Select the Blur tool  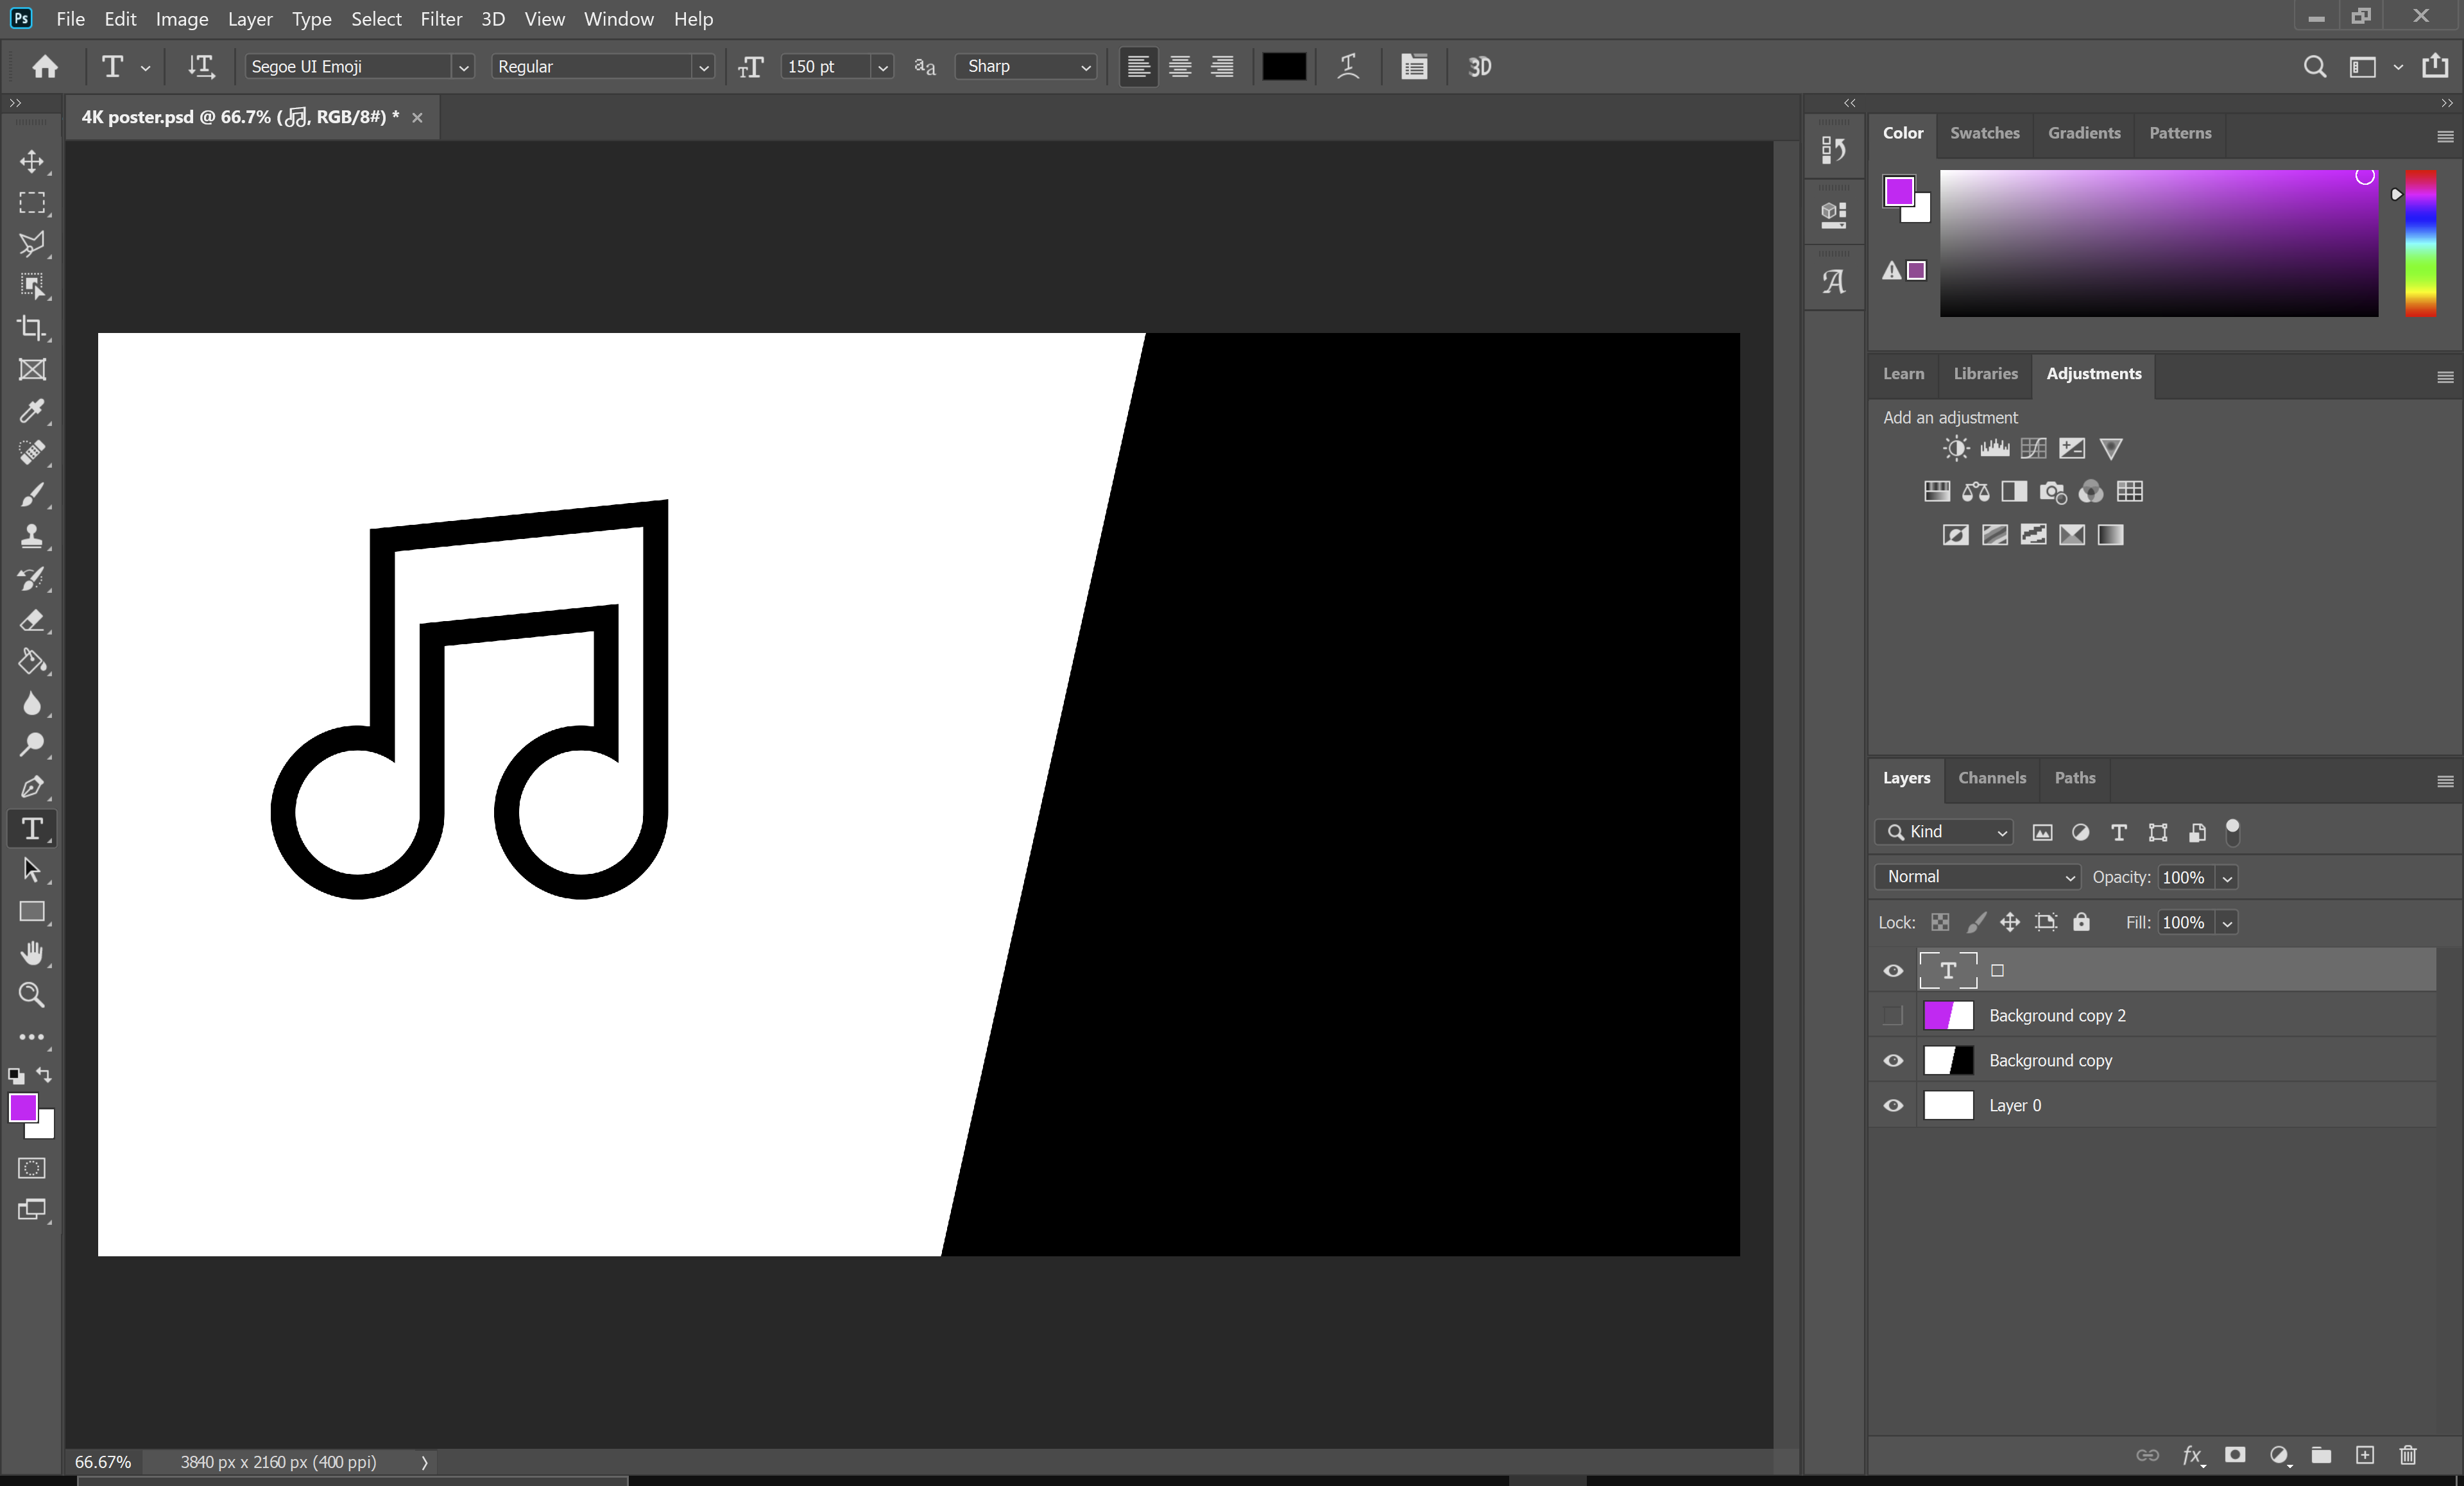click(32, 704)
